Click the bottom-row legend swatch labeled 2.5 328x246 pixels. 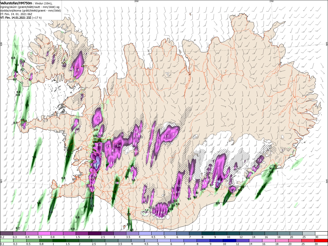98,241
